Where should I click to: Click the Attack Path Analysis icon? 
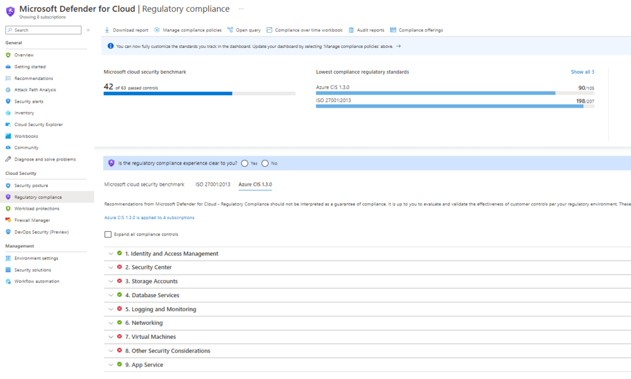tap(8, 90)
